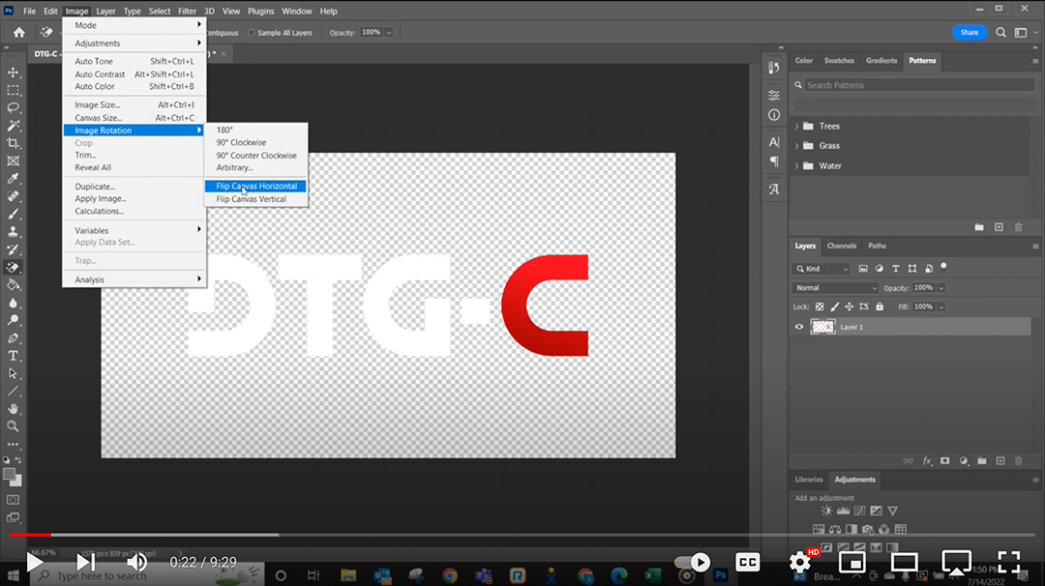
Task: Open YouTube player settings gear
Action: 800,562
